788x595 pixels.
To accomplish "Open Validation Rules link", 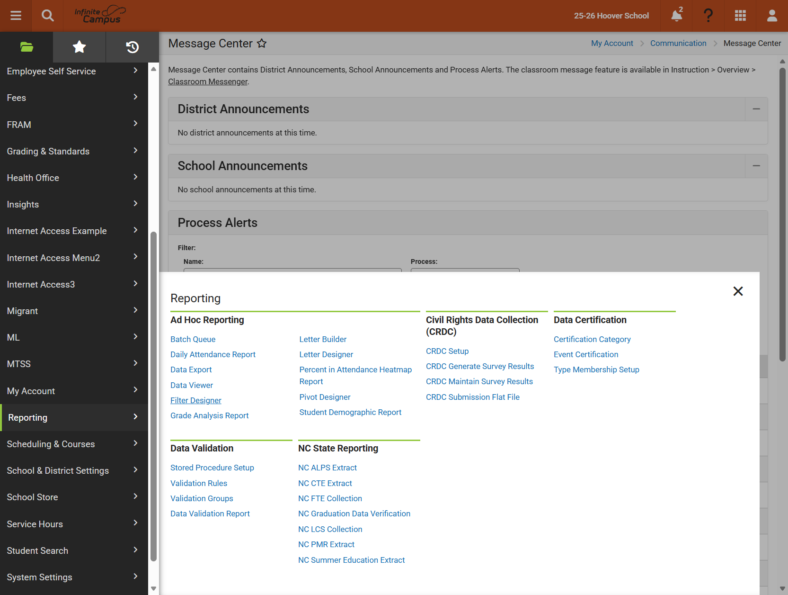I will point(199,483).
